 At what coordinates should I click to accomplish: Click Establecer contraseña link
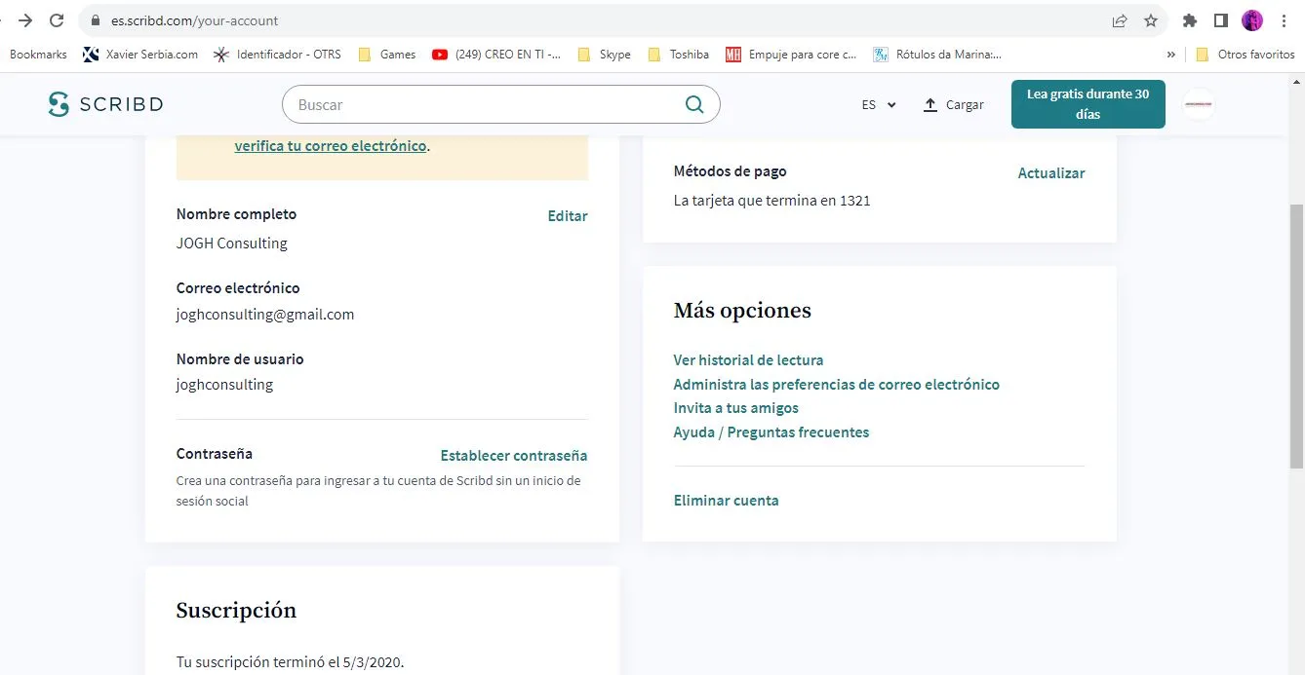pos(514,455)
